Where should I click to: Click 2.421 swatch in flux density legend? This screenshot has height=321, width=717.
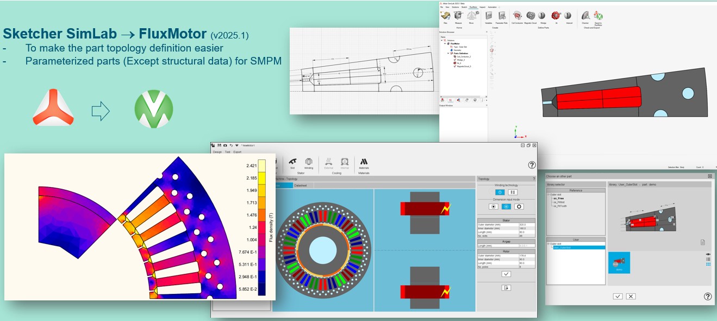(261, 165)
